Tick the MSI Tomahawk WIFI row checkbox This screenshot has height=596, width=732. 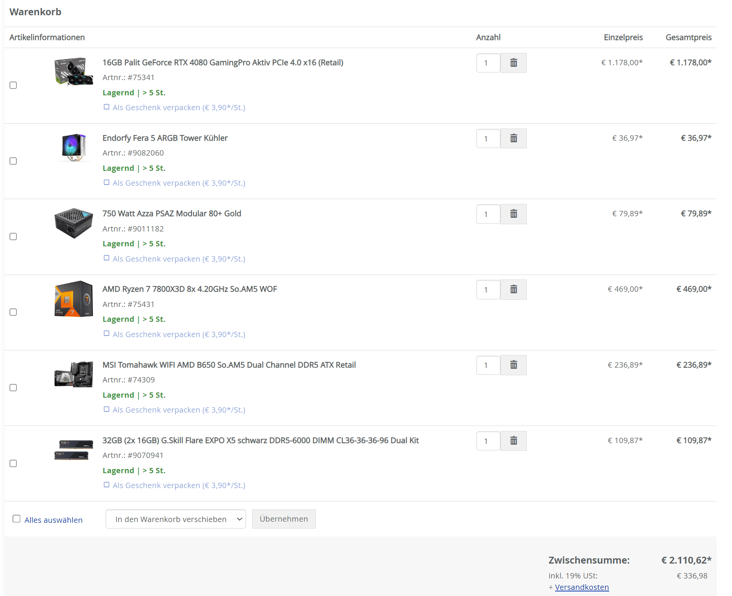pyautogui.click(x=13, y=387)
